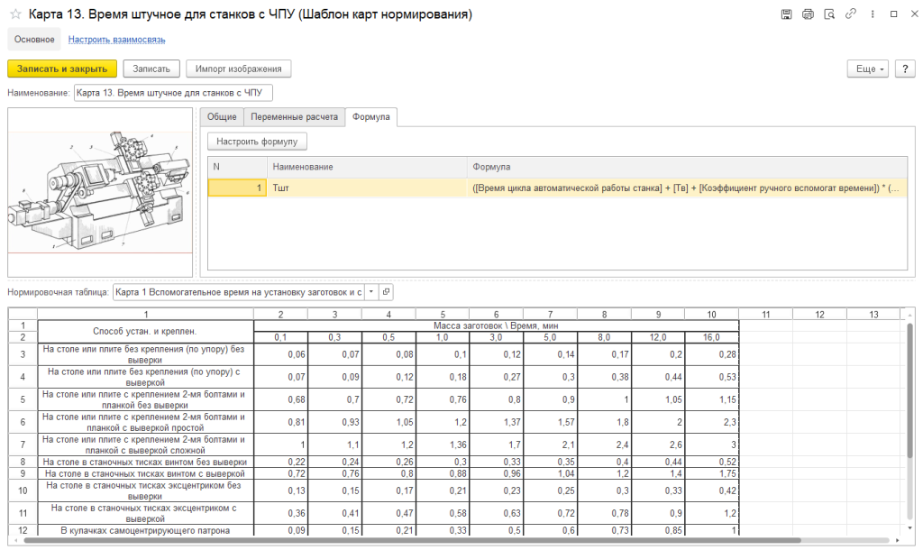This screenshot has width=923, height=550.
Task: Click the Наименование text input field
Action: pyautogui.click(x=172, y=93)
